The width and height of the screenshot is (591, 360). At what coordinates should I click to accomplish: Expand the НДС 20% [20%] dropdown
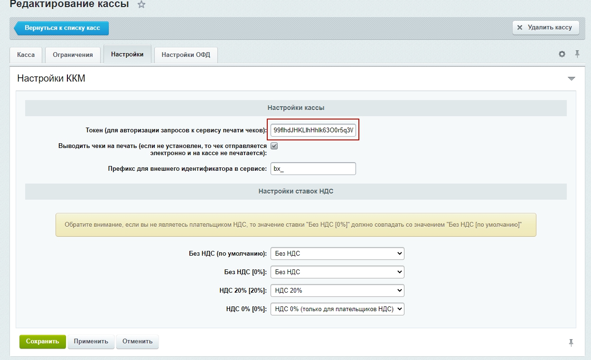tap(337, 290)
